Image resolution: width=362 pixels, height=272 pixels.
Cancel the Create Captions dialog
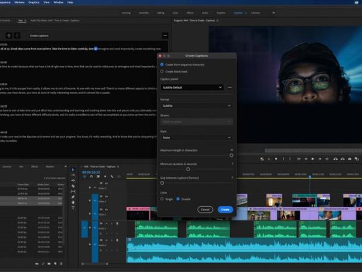[205, 209]
